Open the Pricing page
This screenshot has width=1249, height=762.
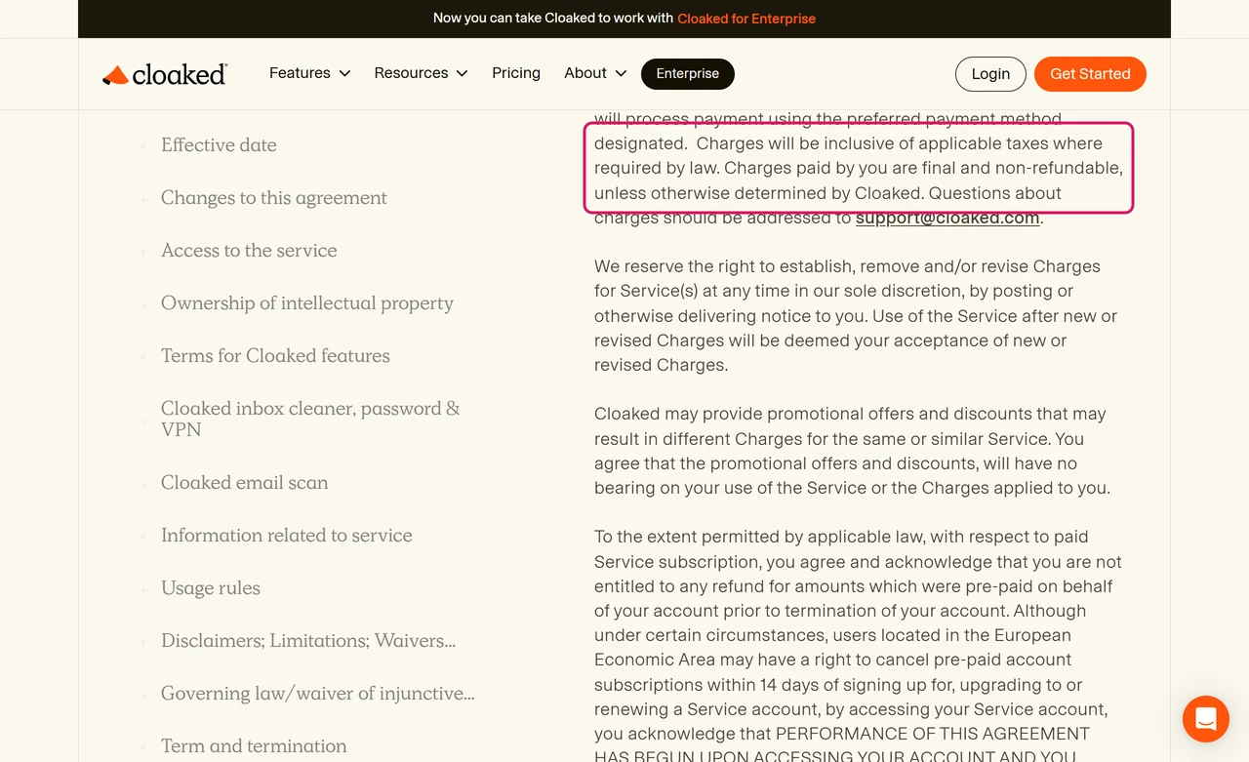516,73
